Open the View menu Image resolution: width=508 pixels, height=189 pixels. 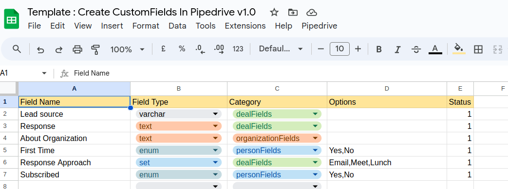(x=83, y=26)
